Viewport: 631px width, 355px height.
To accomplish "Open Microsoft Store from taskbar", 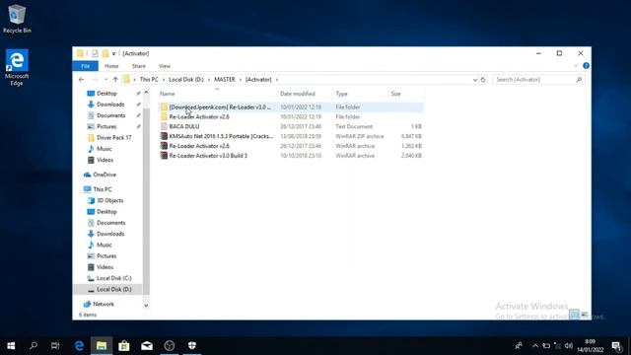I will coord(124,346).
